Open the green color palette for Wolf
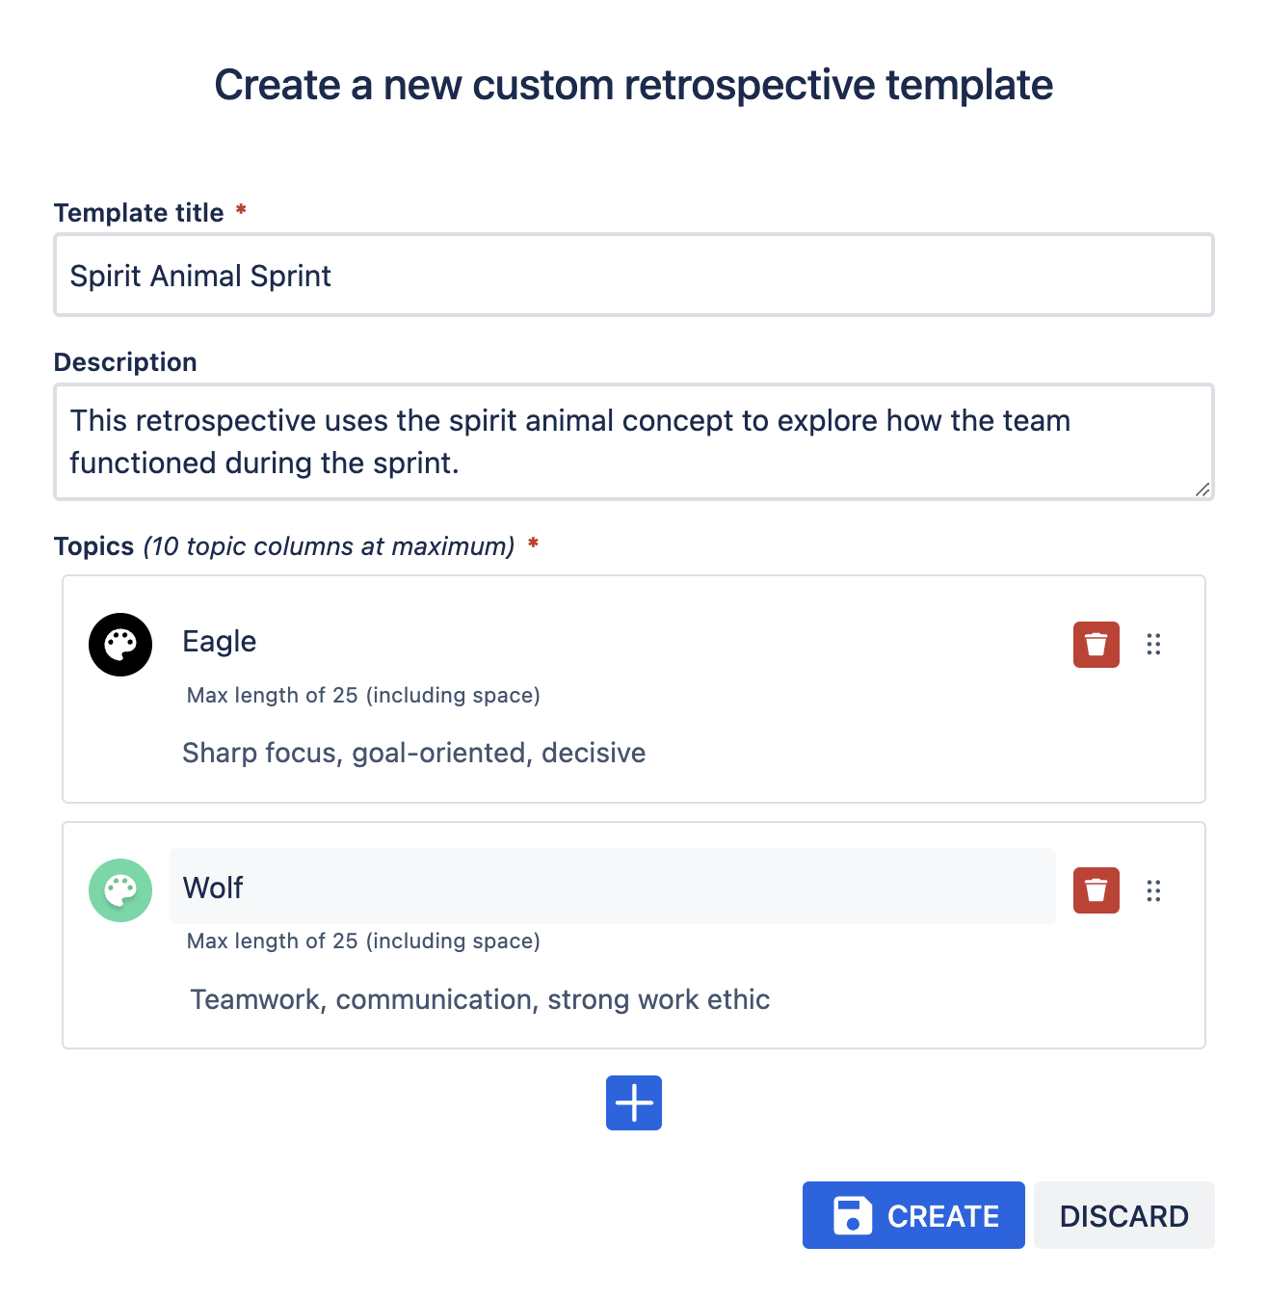1268x1299 pixels. 120,890
